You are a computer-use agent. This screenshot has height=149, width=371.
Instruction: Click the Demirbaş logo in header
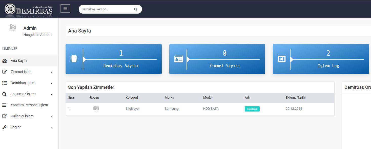(29, 9)
